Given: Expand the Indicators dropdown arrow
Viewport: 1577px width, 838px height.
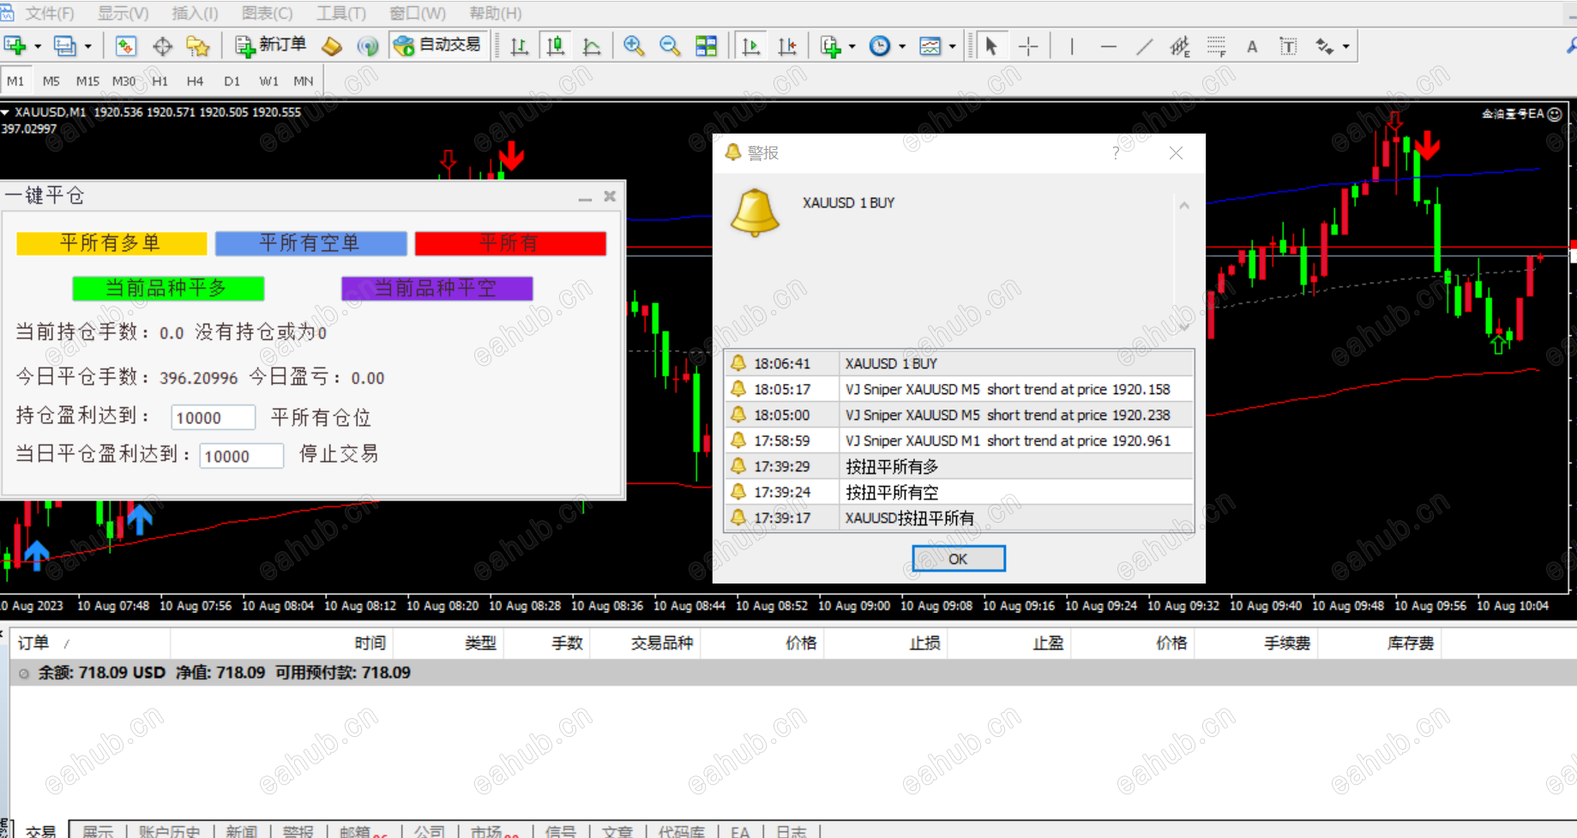Looking at the screenshot, I should tap(852, 46).
